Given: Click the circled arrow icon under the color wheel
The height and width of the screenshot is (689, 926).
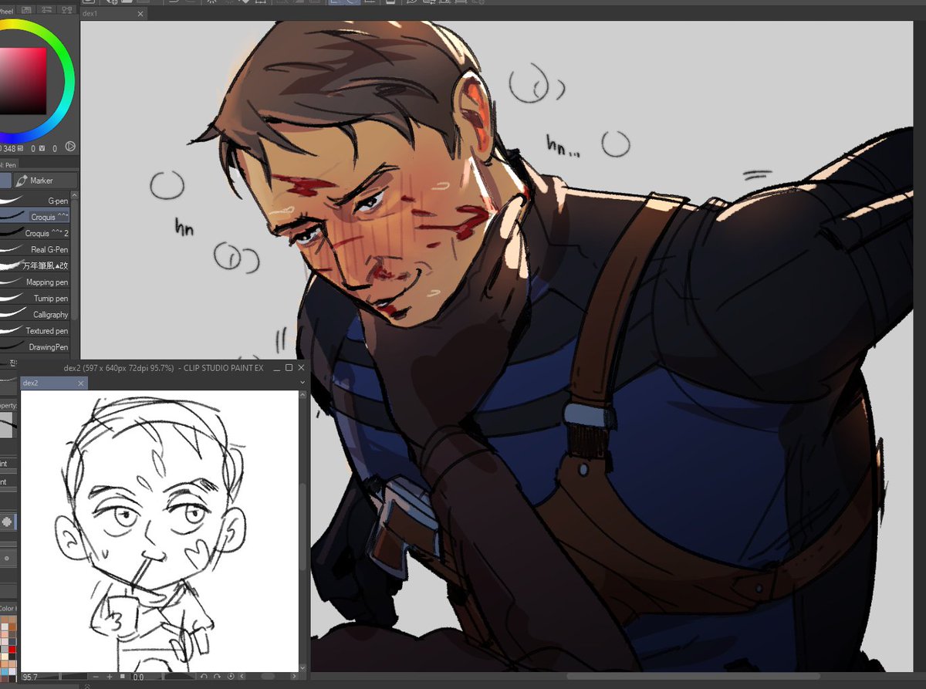Looking at the screenshot, I should pyautogui.click(x=69, y=146).
